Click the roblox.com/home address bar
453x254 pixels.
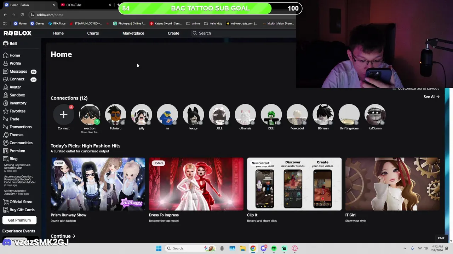click(50, 15)
